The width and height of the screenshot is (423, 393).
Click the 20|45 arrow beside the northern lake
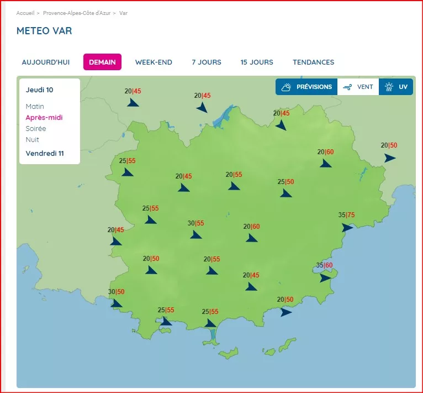click(202, 107)
